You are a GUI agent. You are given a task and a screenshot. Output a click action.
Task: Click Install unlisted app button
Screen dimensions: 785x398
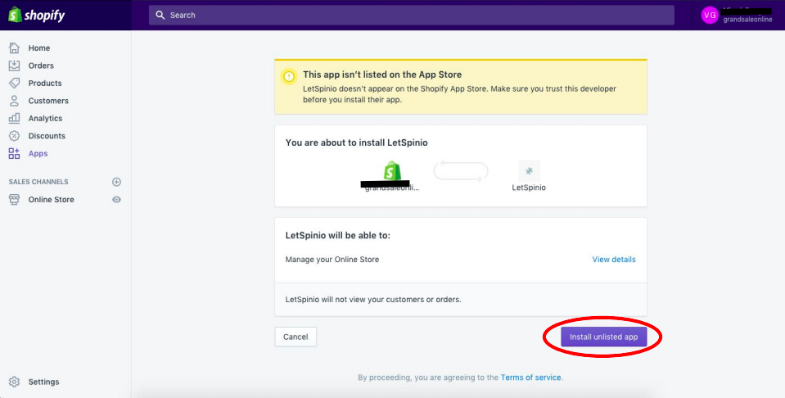604,337
